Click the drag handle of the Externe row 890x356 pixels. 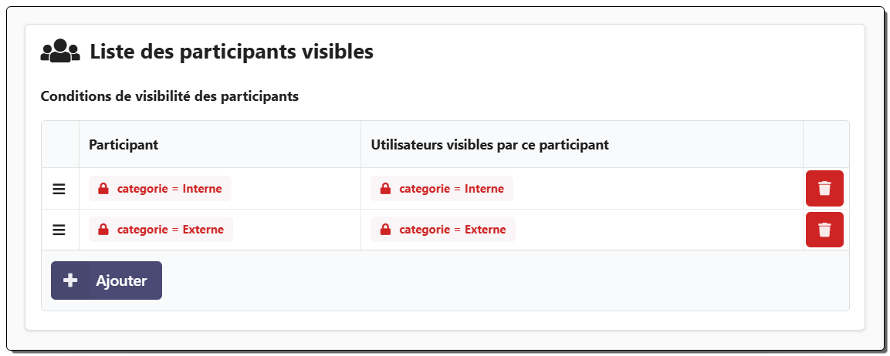(x=59, y=230)
